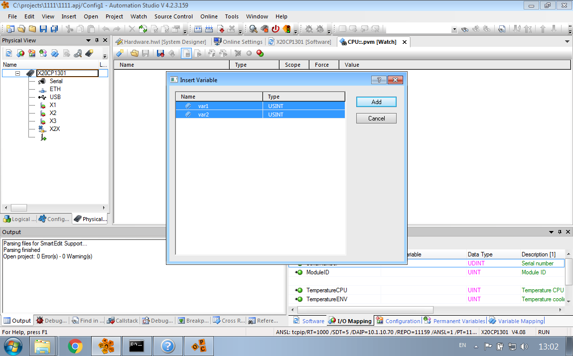Click the RUN status in the status bar
The image size is (573, 356).
[544, 332]
